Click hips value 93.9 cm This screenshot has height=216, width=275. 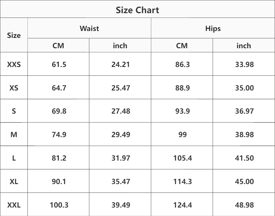tap(182, 111)
